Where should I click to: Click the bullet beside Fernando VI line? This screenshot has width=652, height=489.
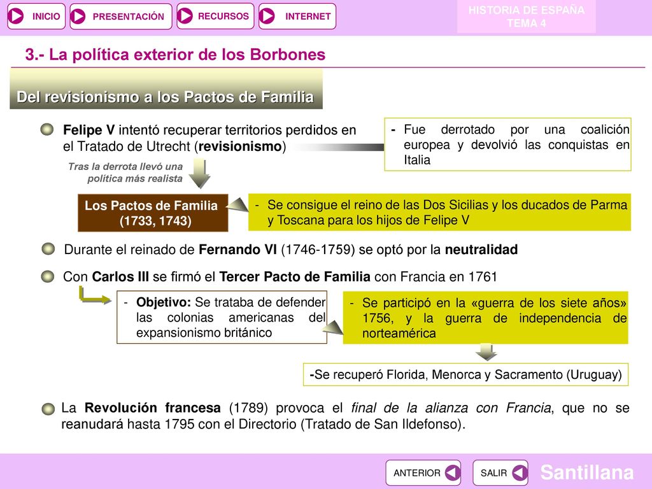48,249
